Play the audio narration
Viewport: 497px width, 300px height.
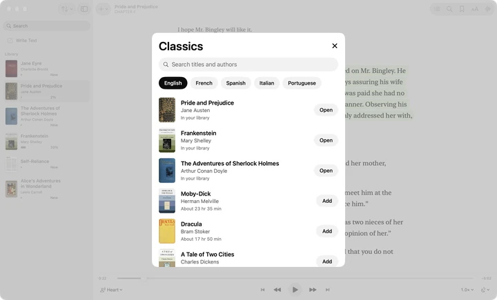(295, 290)
